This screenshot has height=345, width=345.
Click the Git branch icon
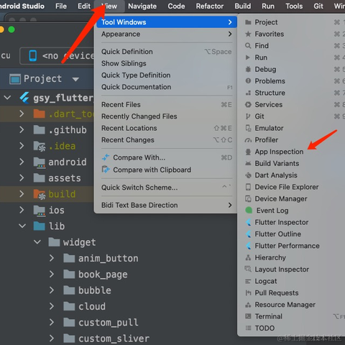[x=248, y=116]
